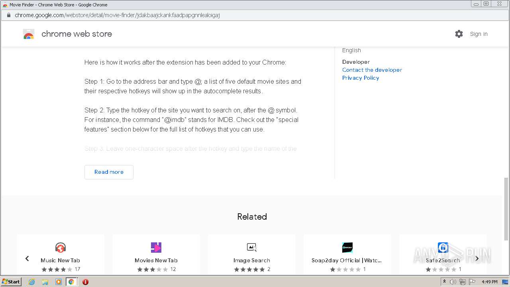510x287 pixels.
Task: Click the Music New Tab headphone icon
Action: 60,248
